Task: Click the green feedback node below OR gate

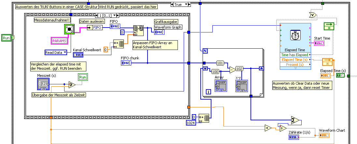Action: pyautogui.click(x=329, y=26)
